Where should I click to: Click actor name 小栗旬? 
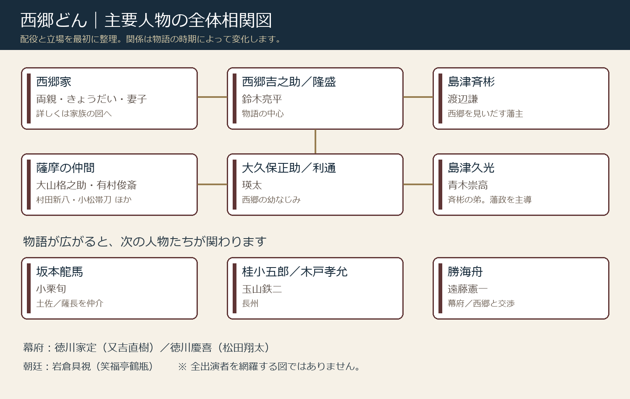click(51, 289)
